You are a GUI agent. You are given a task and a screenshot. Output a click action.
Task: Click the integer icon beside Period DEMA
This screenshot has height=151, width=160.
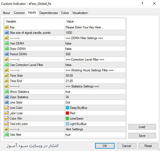click(x=6, y=54)
